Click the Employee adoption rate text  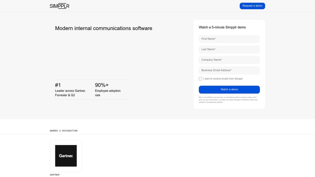[108, 93]
